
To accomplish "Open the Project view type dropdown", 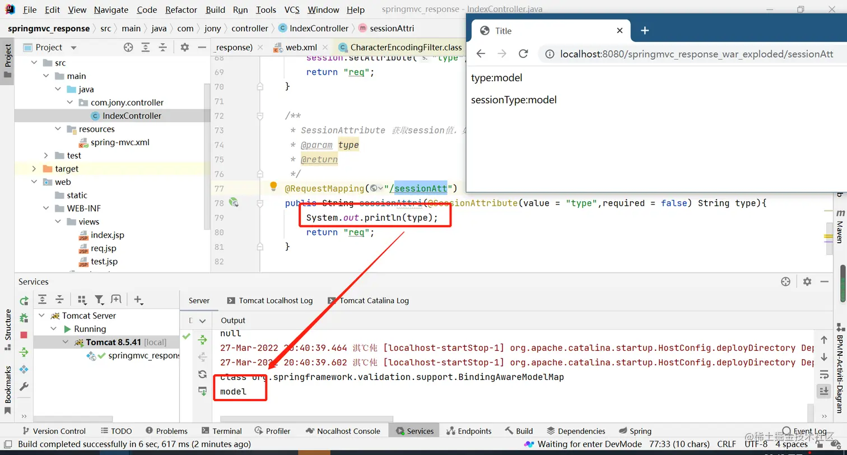I will point(73,48).
